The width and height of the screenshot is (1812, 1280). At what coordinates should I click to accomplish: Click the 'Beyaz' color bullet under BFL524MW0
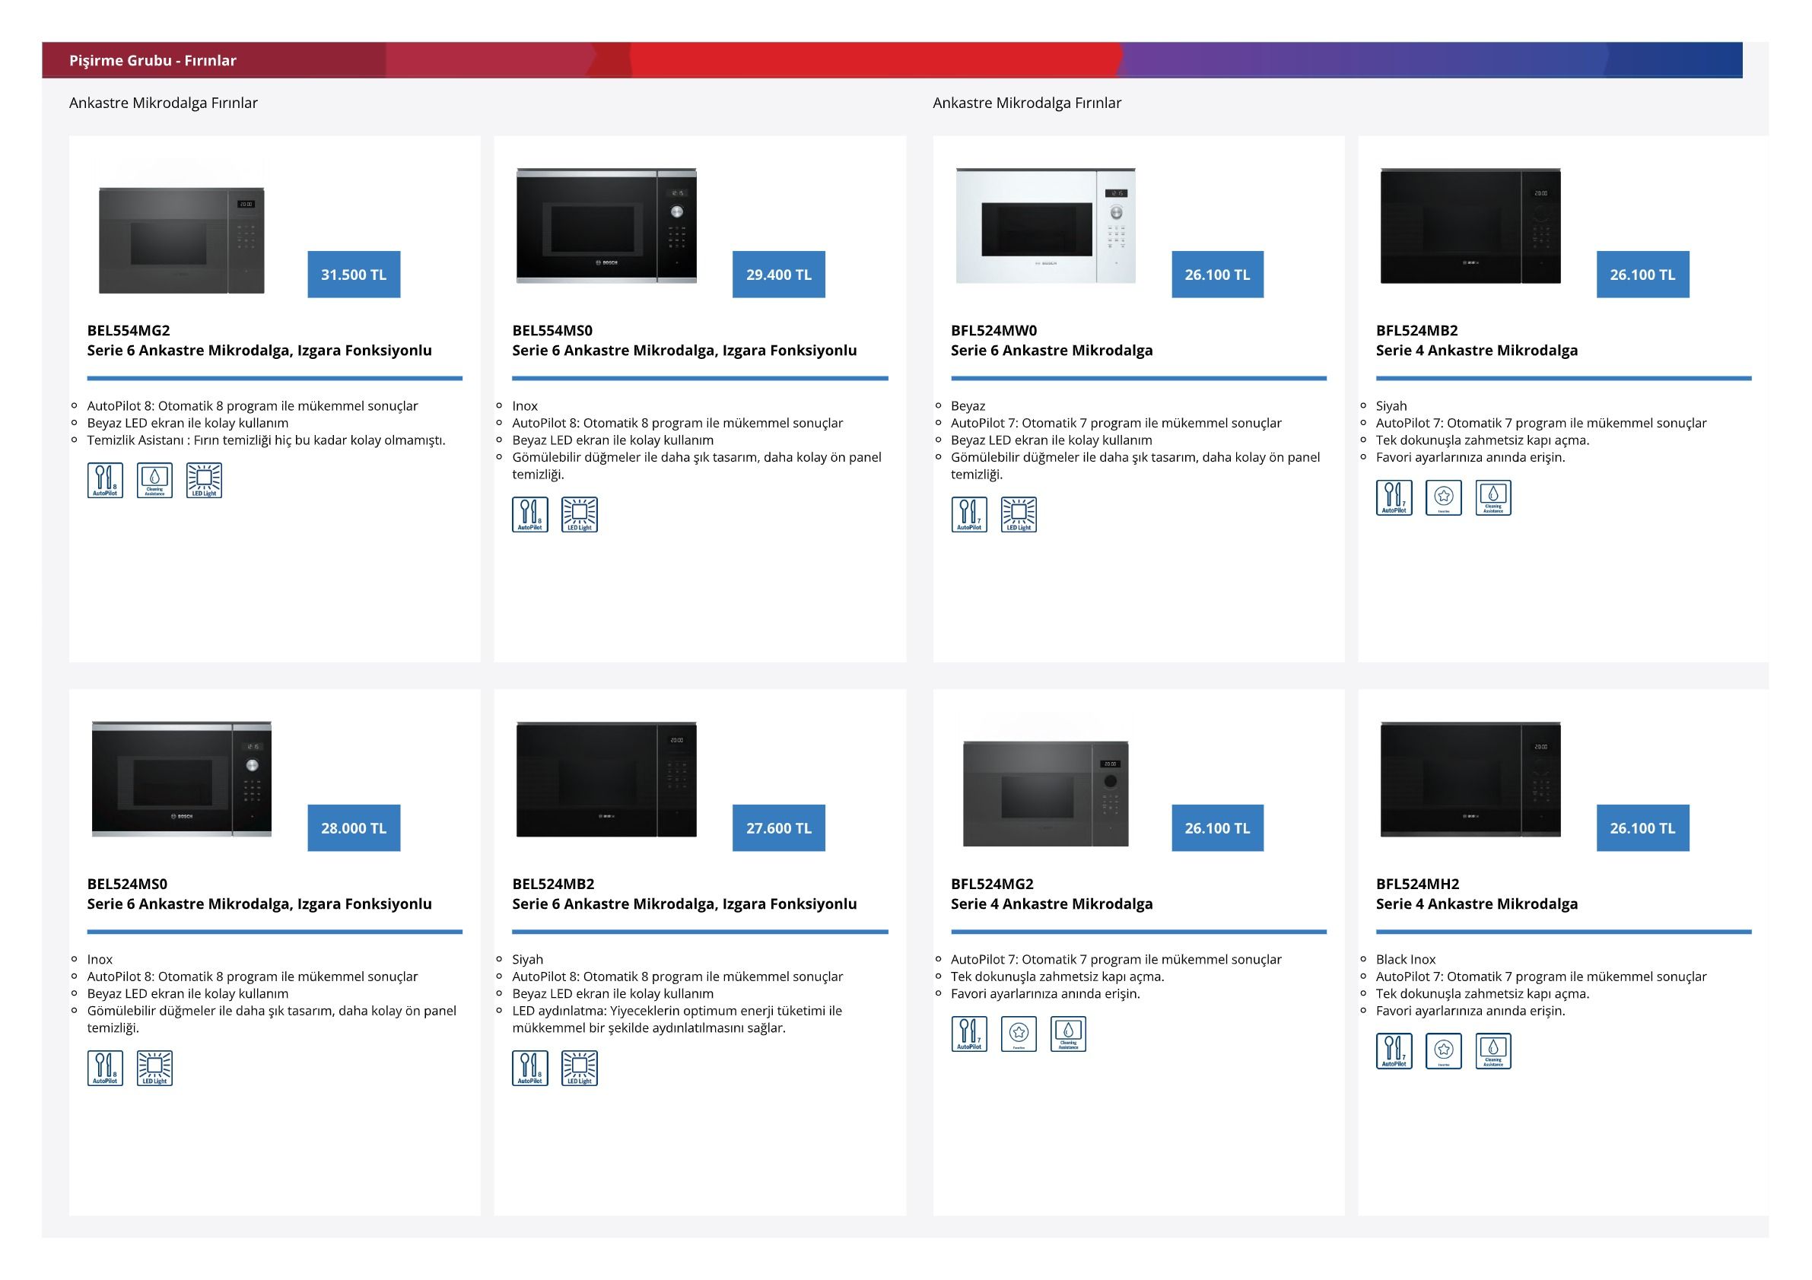point(968,406)
